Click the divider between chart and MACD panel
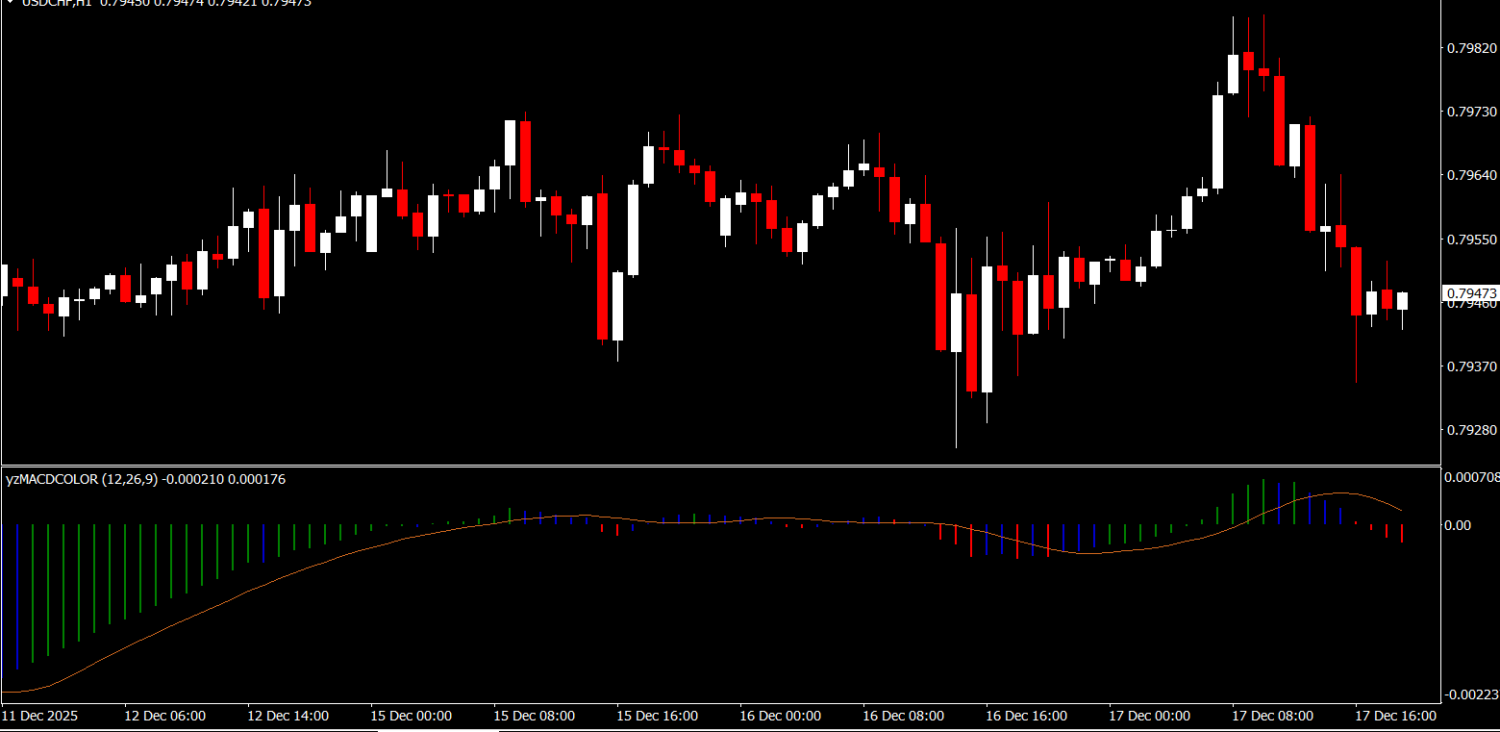This screenshot has height=732, width=1500. tap(721, 466)
